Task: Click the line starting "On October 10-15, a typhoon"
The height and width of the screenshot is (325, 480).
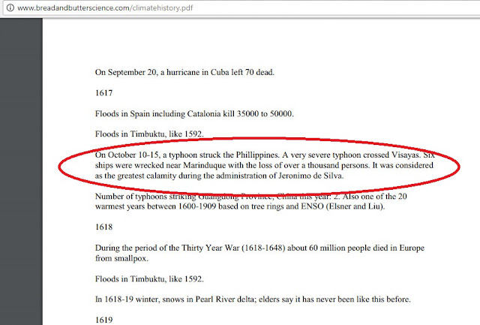Action: click(x=265, y=155)
